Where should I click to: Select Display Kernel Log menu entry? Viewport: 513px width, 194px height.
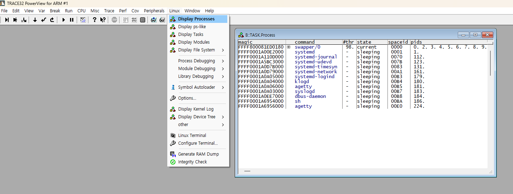click(x=196, y=109)
